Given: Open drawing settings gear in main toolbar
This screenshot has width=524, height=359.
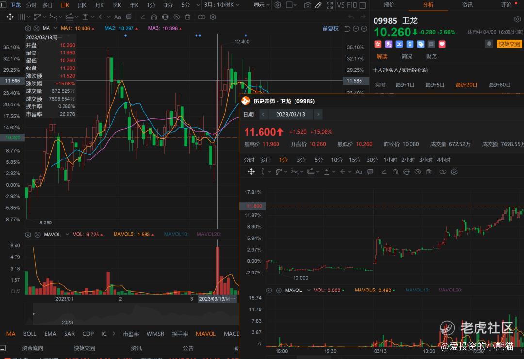Looking at the screenshot, I should click(213, 17).
